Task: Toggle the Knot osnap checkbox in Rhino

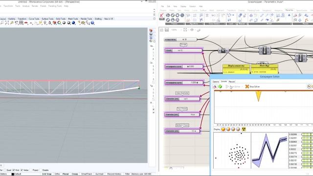Action: click(x=14, y=170)
